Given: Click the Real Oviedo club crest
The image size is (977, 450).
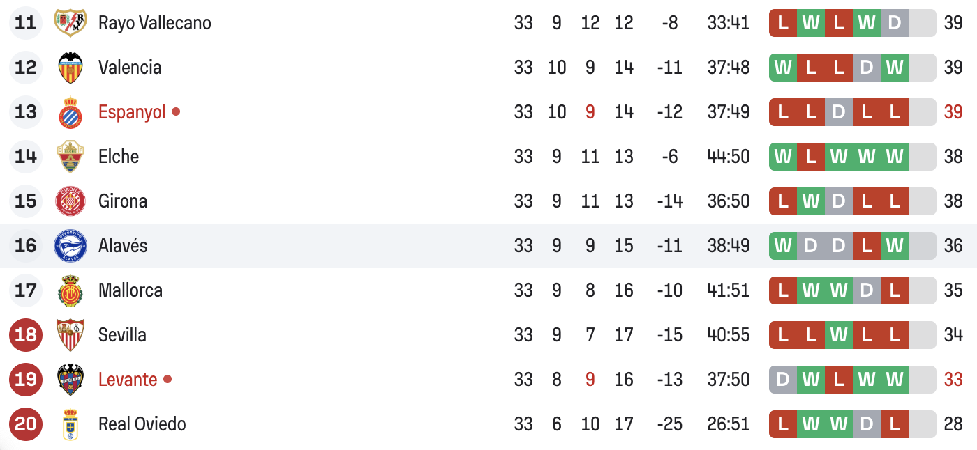Looking at the screenshot, I should (x=70, y=424).
